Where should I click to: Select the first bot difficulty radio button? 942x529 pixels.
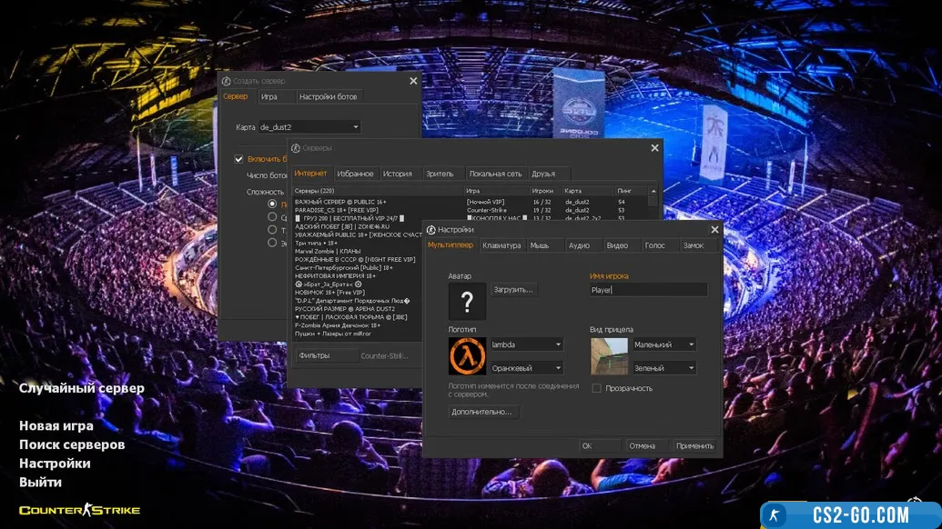point(272,205)
